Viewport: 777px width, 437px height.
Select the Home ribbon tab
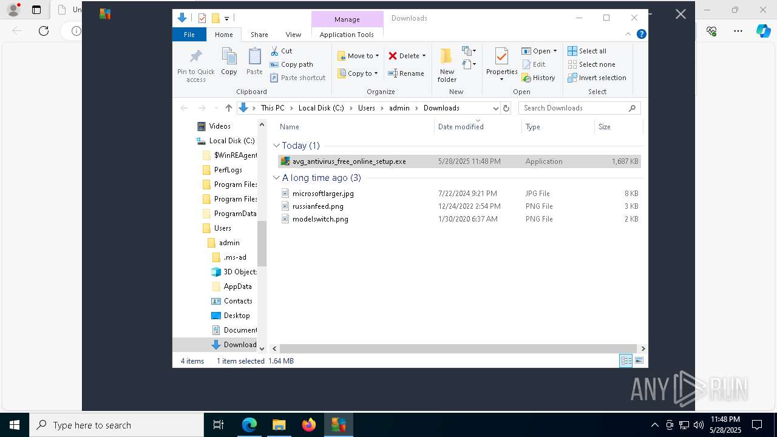[x=223, y=35]
